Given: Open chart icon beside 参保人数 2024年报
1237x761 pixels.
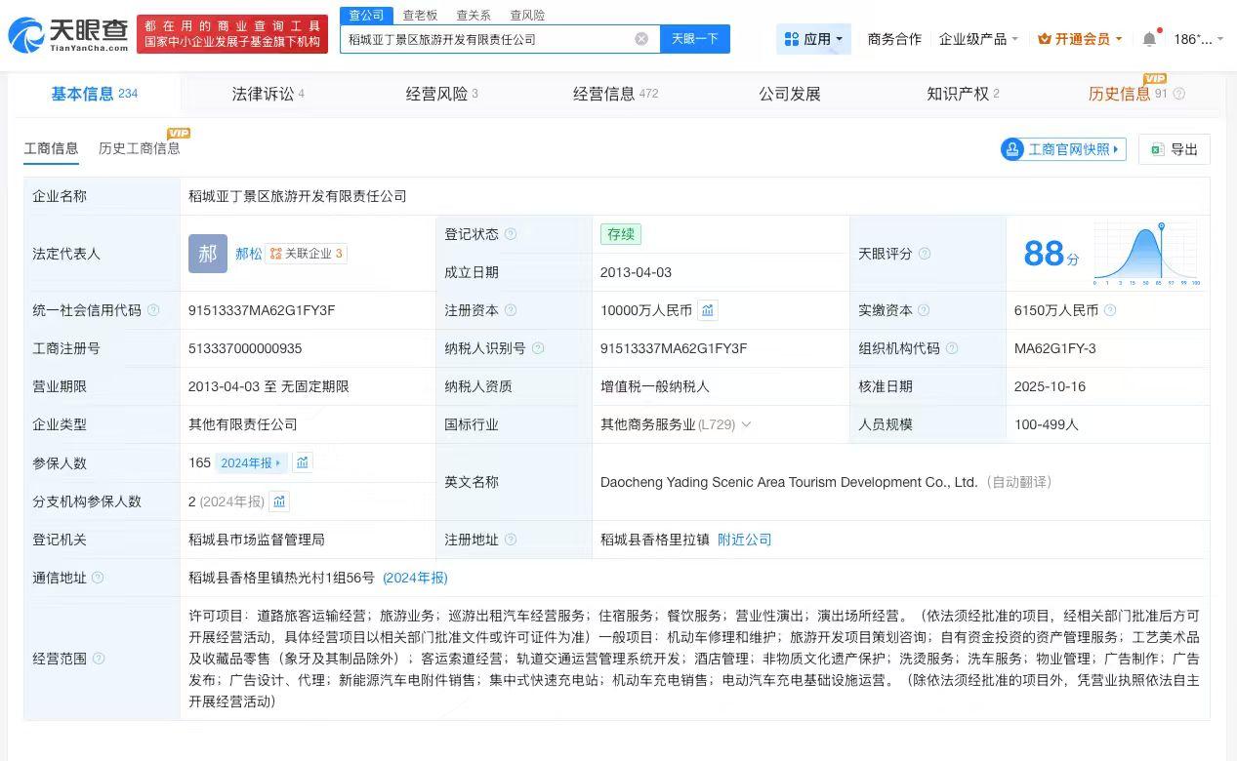Looking at the screenshot, I should coord(303,462).
